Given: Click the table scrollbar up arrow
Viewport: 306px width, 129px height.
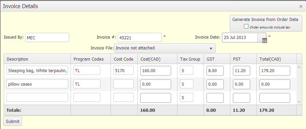Looking at the screenshot, I should tap(299, 67).
